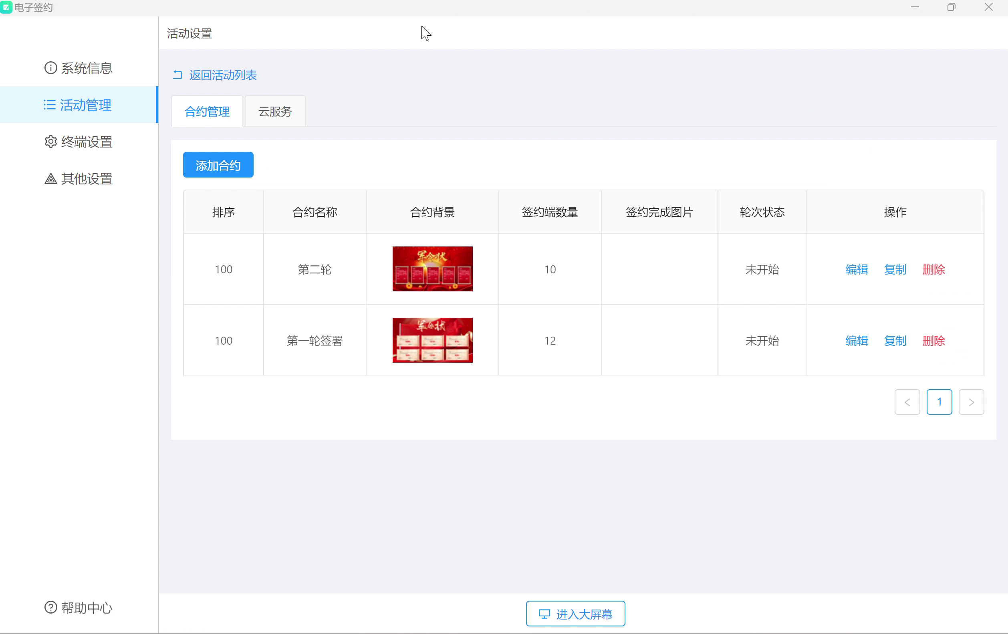Open the 第一轮签署 contract background thumbnail
Screen dimensions: 1008x634
tap(432, 340)
